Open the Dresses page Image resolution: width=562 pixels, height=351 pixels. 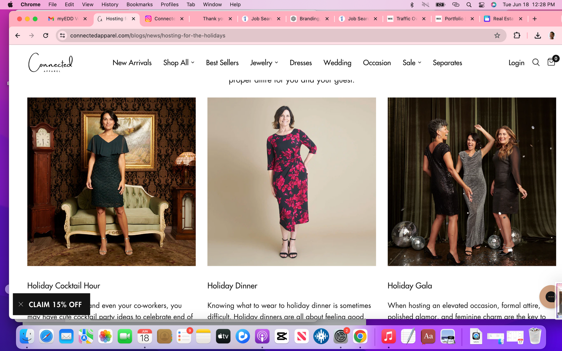301,62
